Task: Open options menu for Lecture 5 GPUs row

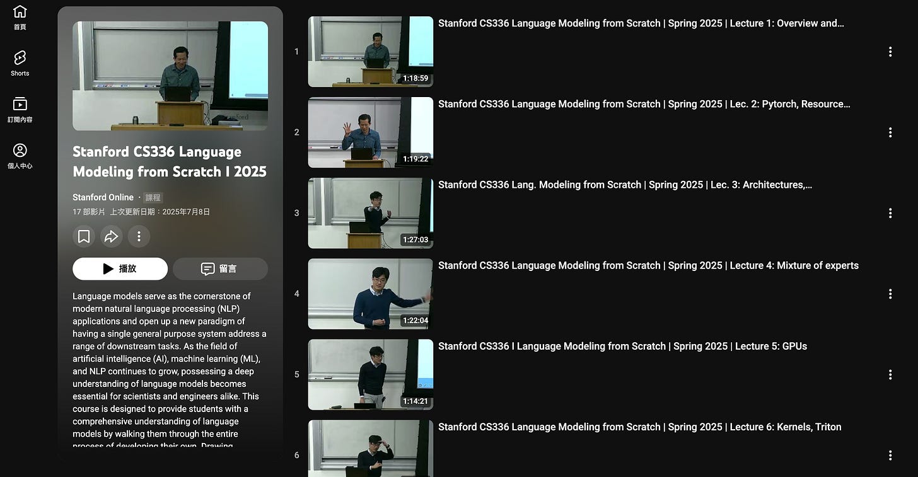Action: tap(890, 374)
